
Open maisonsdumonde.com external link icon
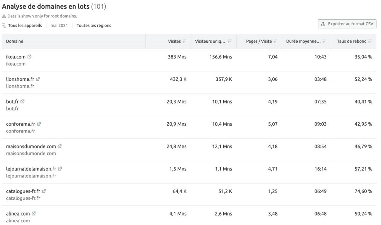point(60,146)
